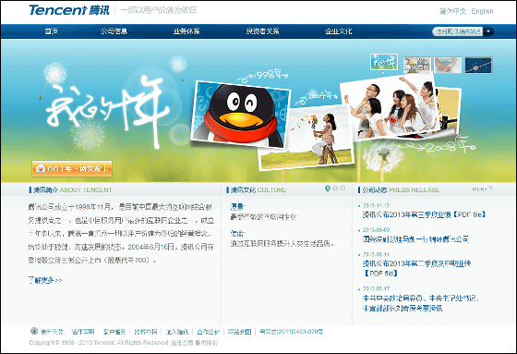
Task: Click the second gray circle icon beside CULTURE
Action: [x=335, y=189]
